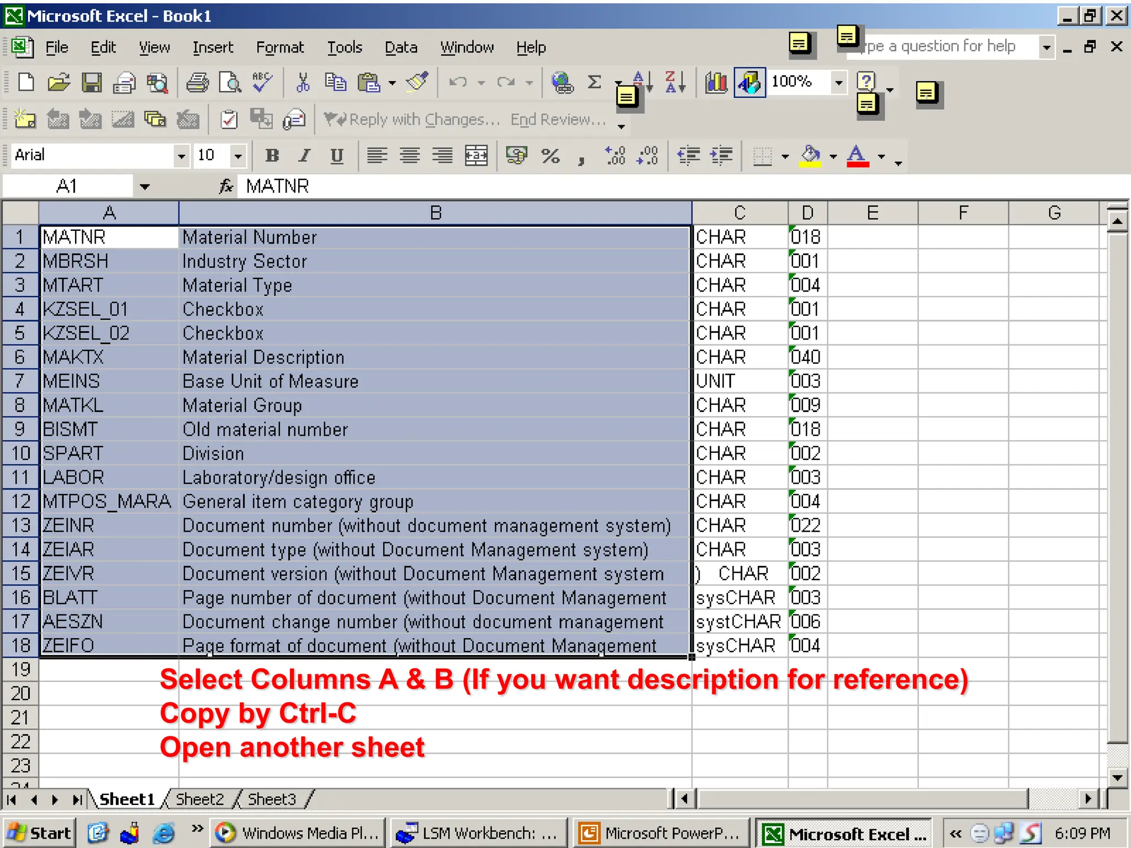Open the Zoom 100% dropdown
The image size is (1131, 848).
pyautogui.click(x=839, y=83)
